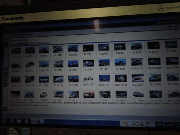Open the CLK (209) model series
180x135 pixels.
(154, 64)
